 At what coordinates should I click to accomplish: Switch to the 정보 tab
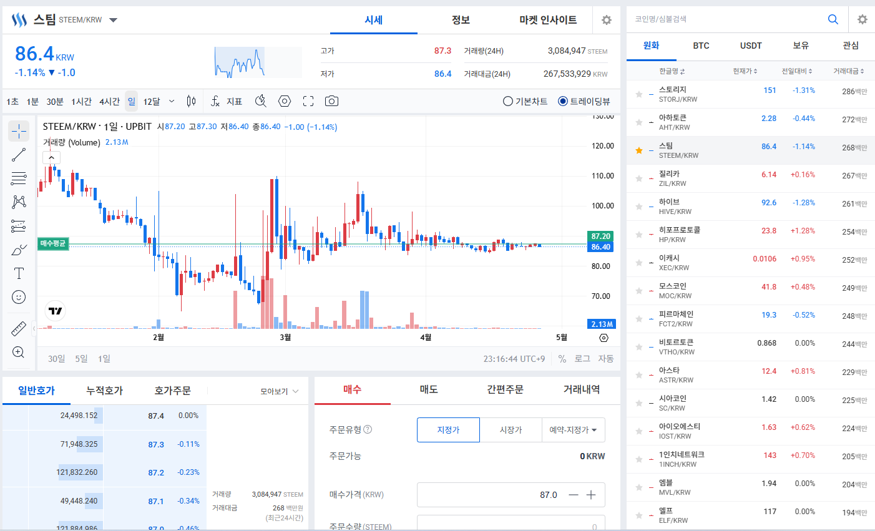pos(461,20)
